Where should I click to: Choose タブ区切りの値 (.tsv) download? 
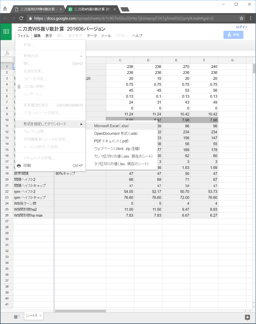[122, 164]
